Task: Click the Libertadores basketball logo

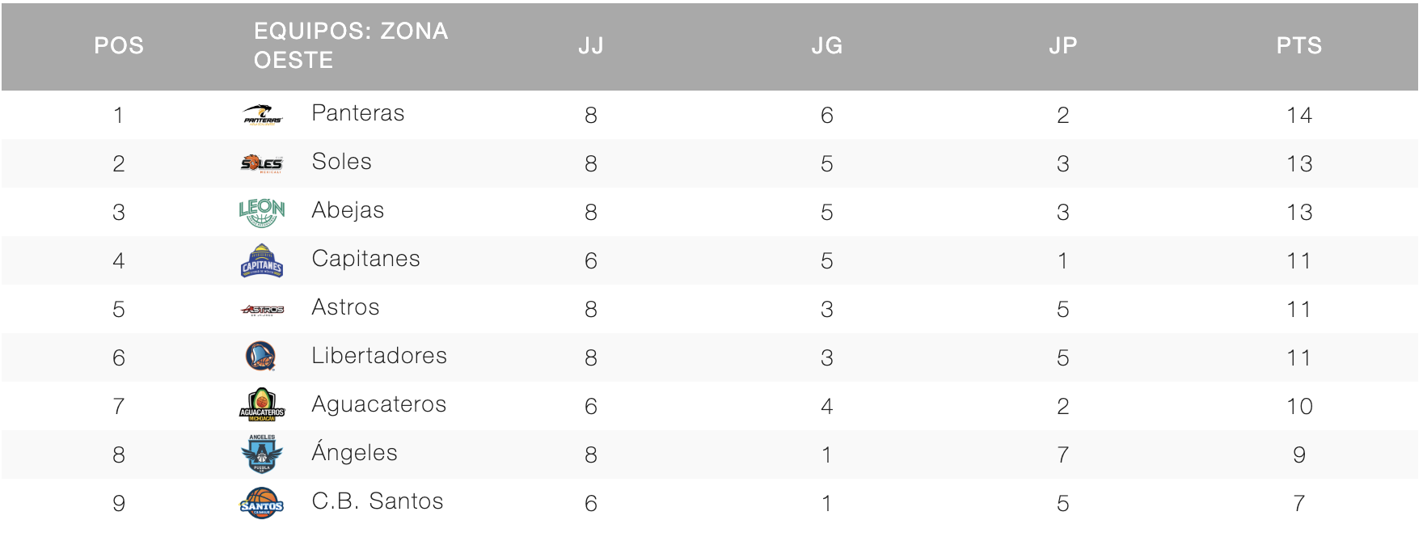Action: click(260, 357)
